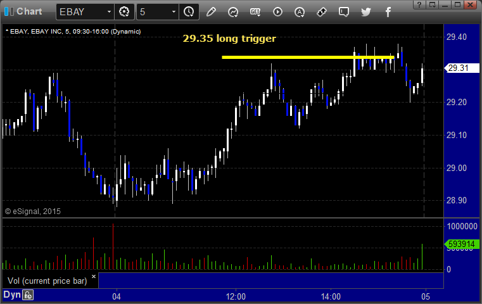The image size is (482, 304).
Task: Share chart via Twitter icon
Action: tap(366, 12)
